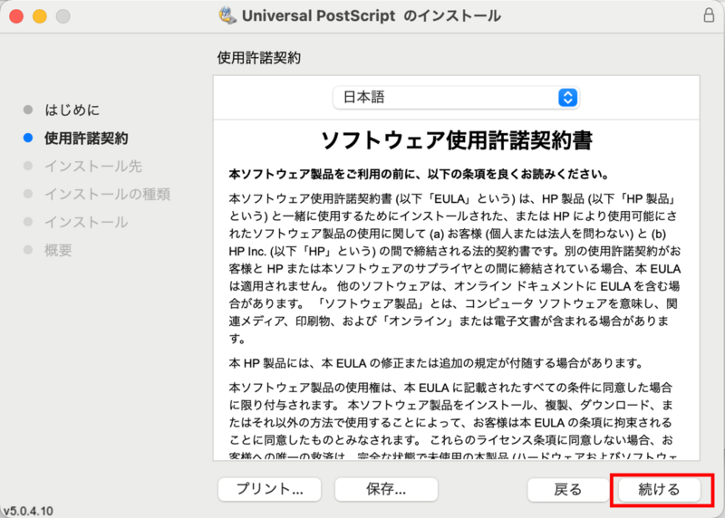The image size is (725, 518).
Task: Select the 使用許諾契約 step in sidebar
Action: pyautogui.click(x=86, y=139)
